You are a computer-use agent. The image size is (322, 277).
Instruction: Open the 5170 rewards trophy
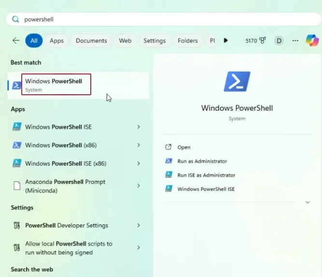(x=256, y=41)
